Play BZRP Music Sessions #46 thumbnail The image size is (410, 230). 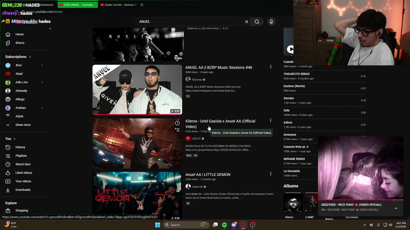[x=137, y=90]
